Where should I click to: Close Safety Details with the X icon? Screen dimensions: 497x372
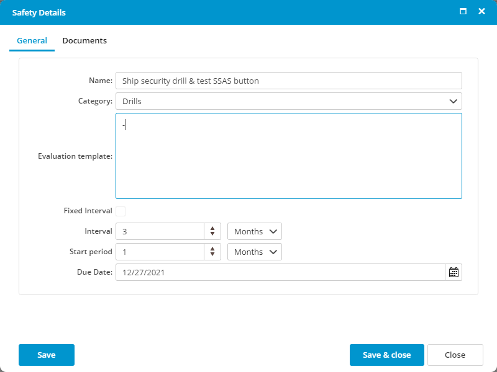(481, 12)
